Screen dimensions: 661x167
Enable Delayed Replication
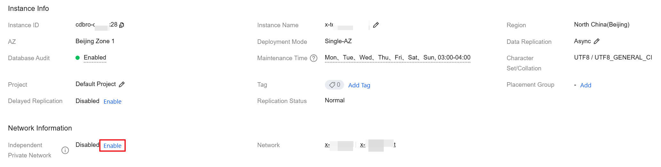(x=112, y=101)
